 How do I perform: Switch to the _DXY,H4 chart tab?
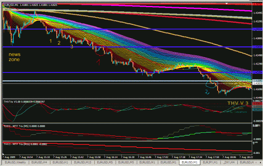[x=229, y=162]
